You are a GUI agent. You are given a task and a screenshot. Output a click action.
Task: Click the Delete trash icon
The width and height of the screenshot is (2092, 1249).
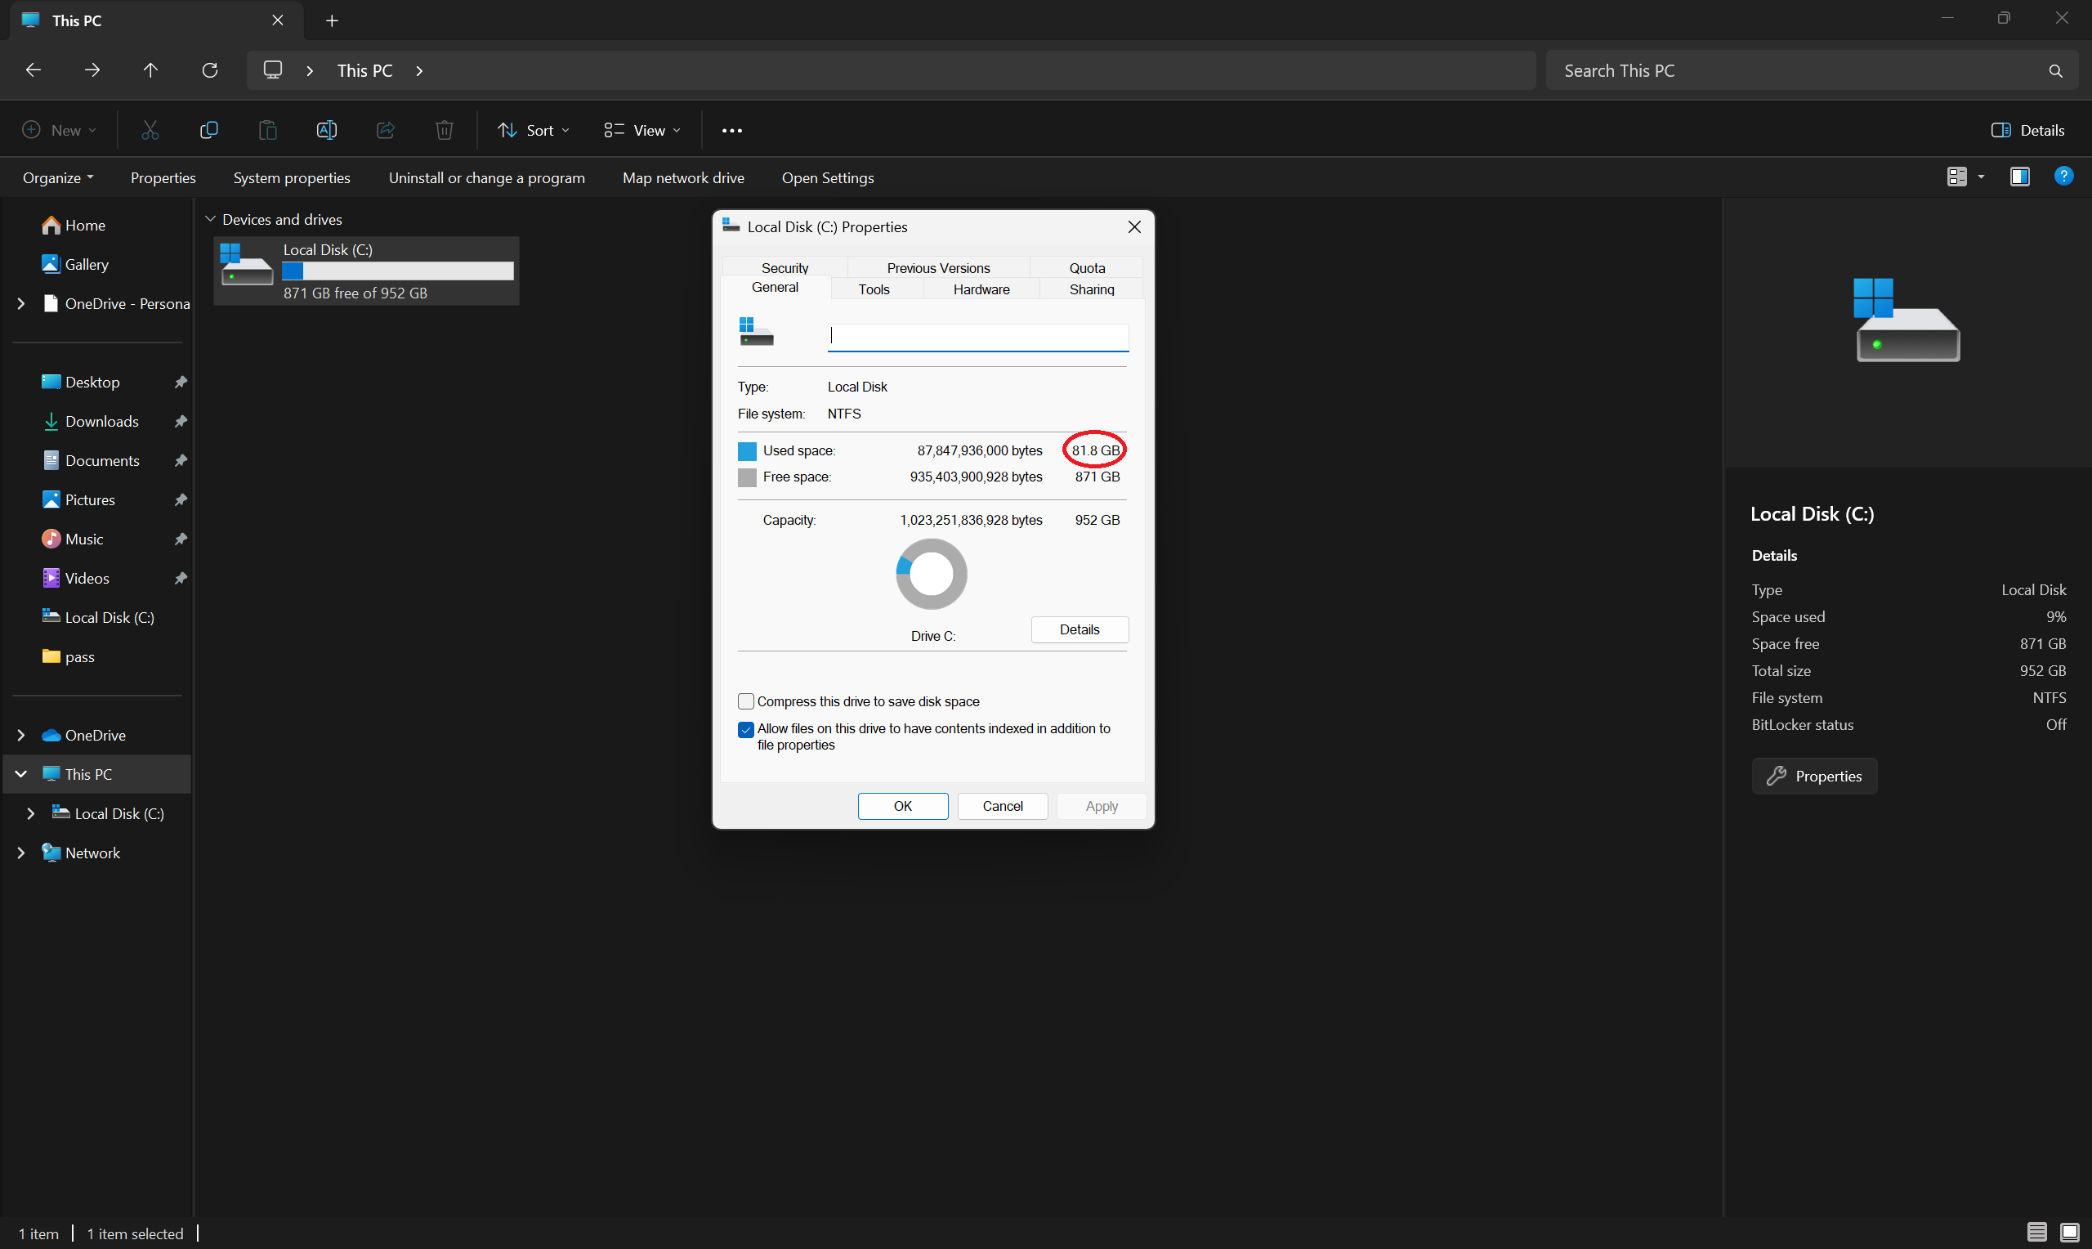(x=444, y=130)
